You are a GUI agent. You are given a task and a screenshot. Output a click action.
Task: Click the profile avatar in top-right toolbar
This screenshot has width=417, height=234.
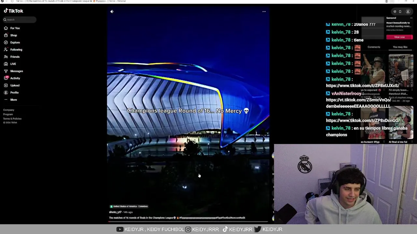(408, 12)
